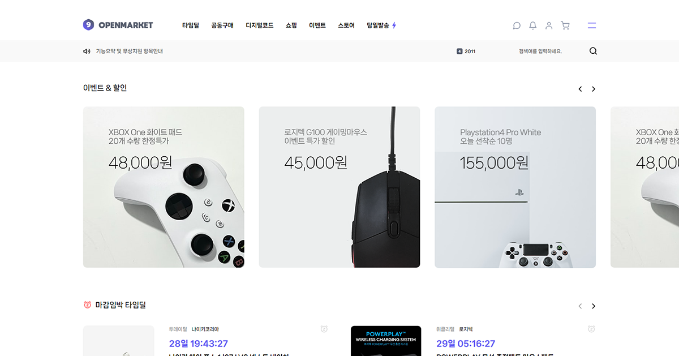Open the 이벤트 menu
Image resolution: width=679 pixels, height=356 pixels.
click(317, 25)
